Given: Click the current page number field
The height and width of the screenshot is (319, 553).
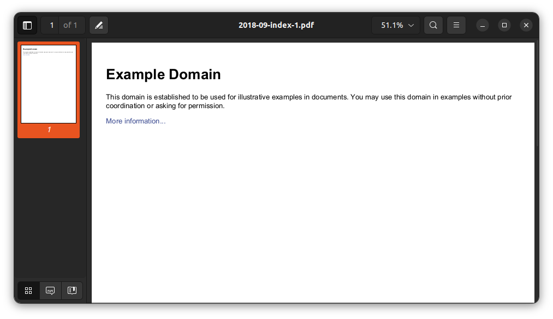Looking at the screenshot, I should tap(51, 25).
